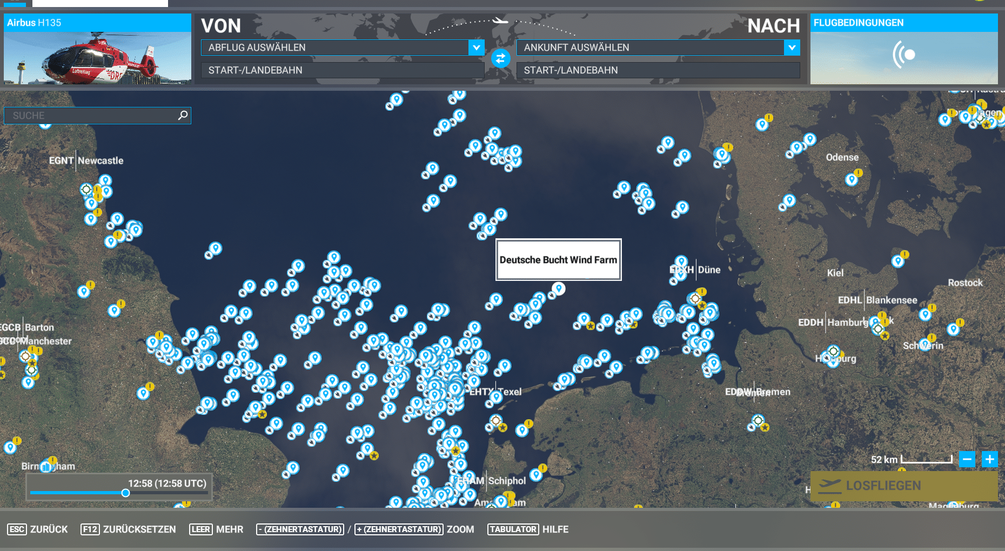Click the Losfliegen button
The width and height of the screenshot is (1005, 551).
903,486
